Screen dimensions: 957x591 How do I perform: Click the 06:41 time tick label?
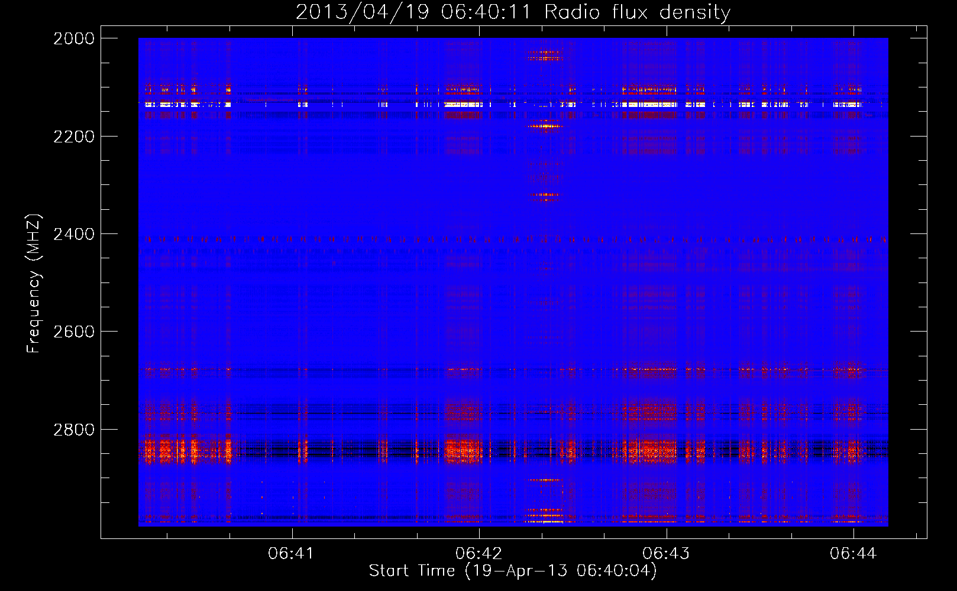[291, 553]
